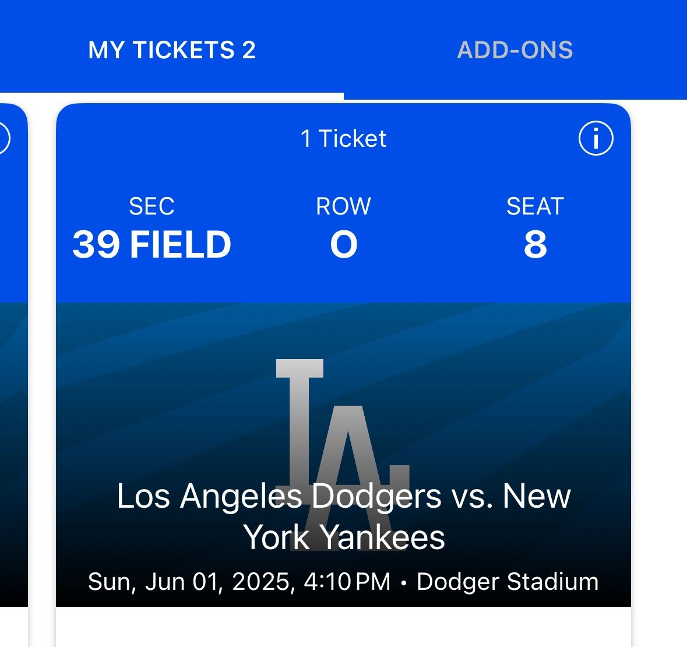Switch to the ADD-ONS tab
Screen dimensions: 687x647
pos(515,50)
